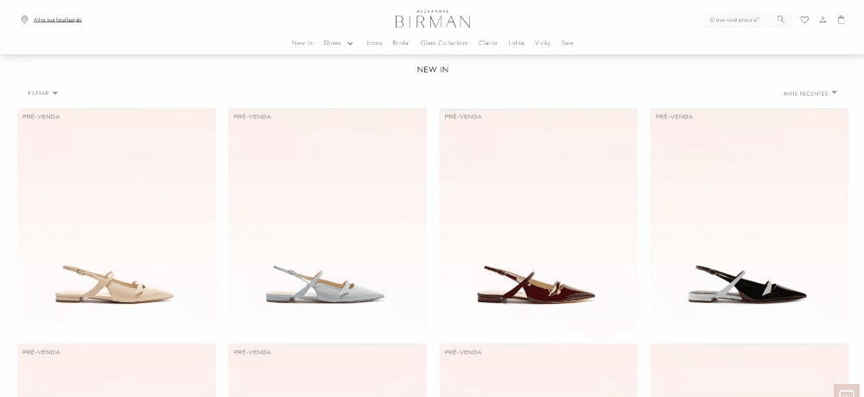Open the user account icon
This screenshot has width=864, height=397.
[823, 20]
